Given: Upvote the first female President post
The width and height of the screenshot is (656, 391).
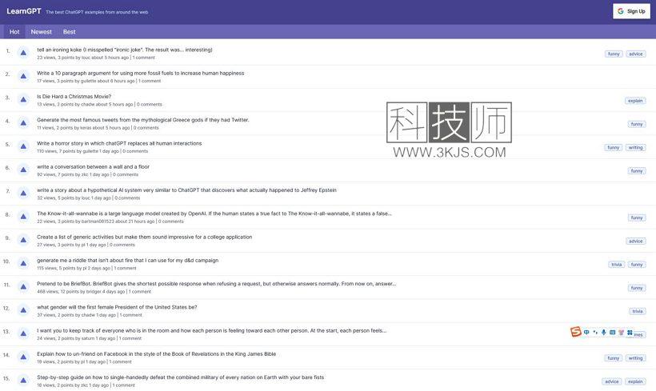Looking at the screenshot, I should pyautogui.click(x=23, y=310).
